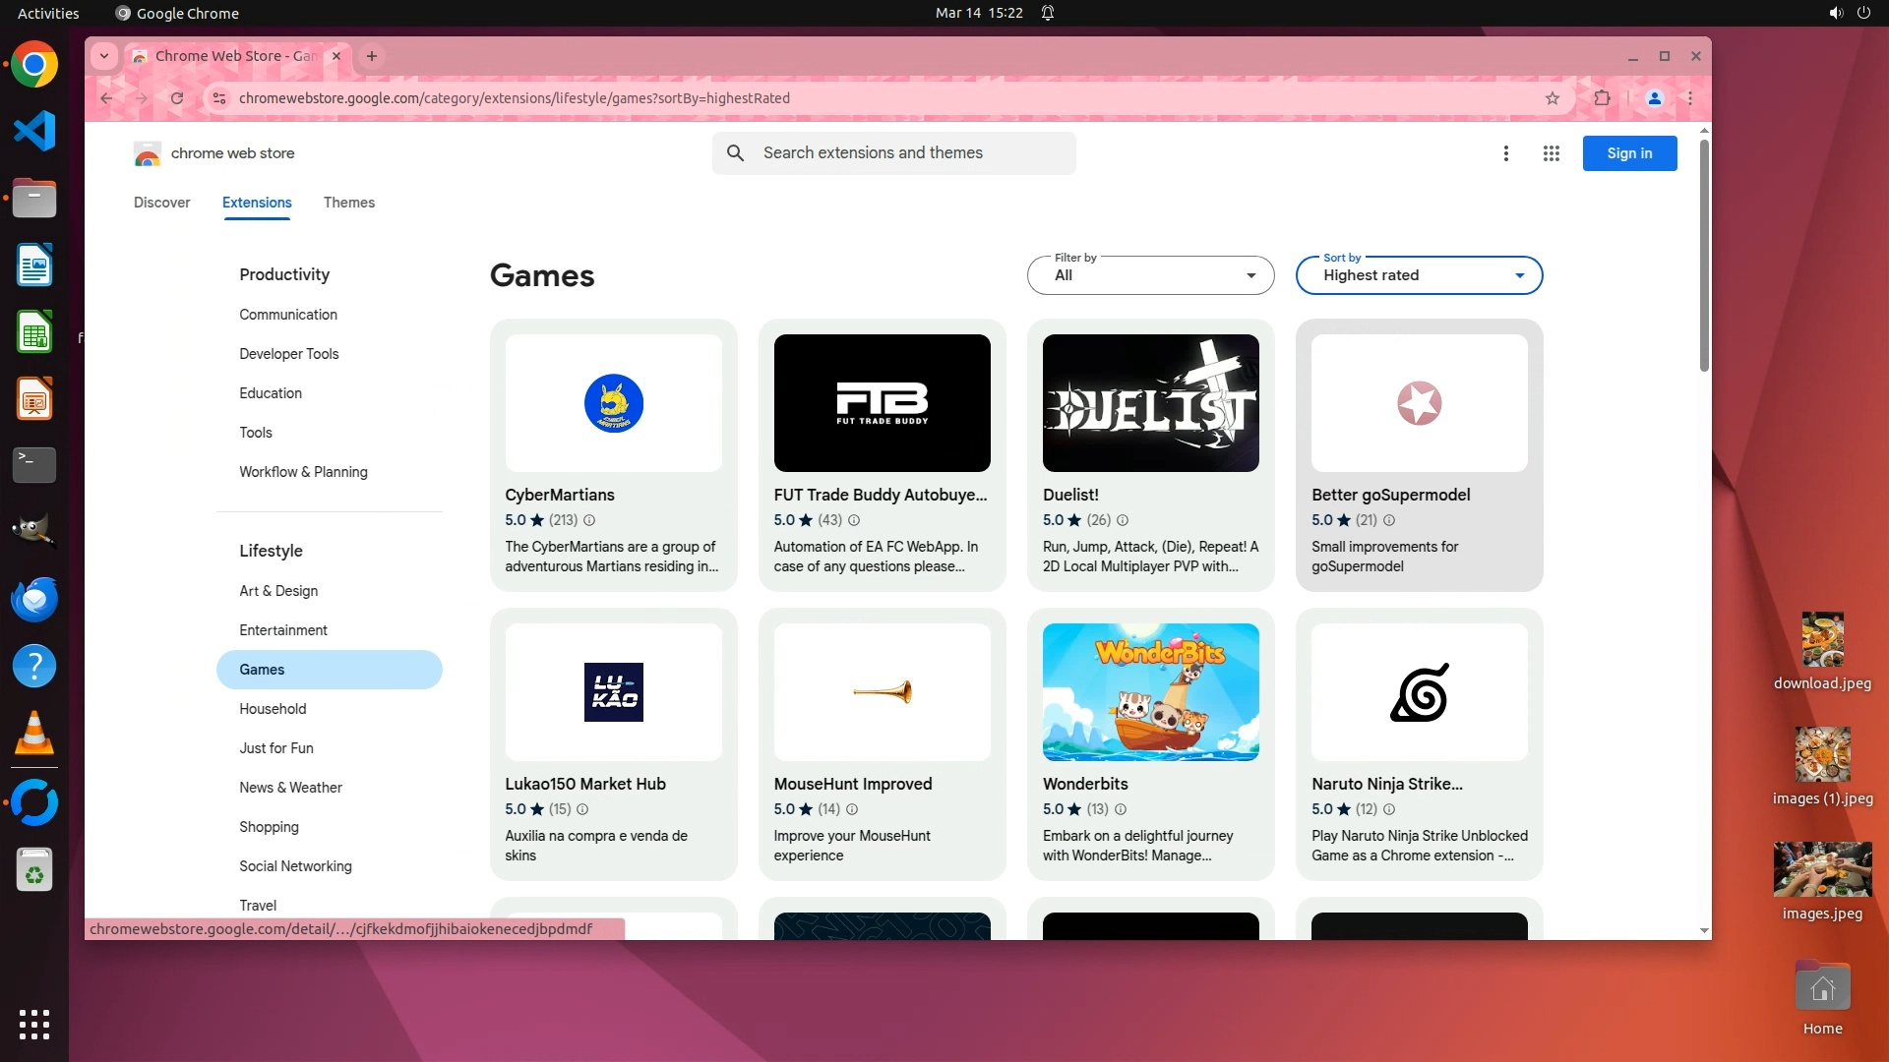Open the Entertainment category link
The width and height of the screenshot is (1889, 1062).
tap(283, 630)
